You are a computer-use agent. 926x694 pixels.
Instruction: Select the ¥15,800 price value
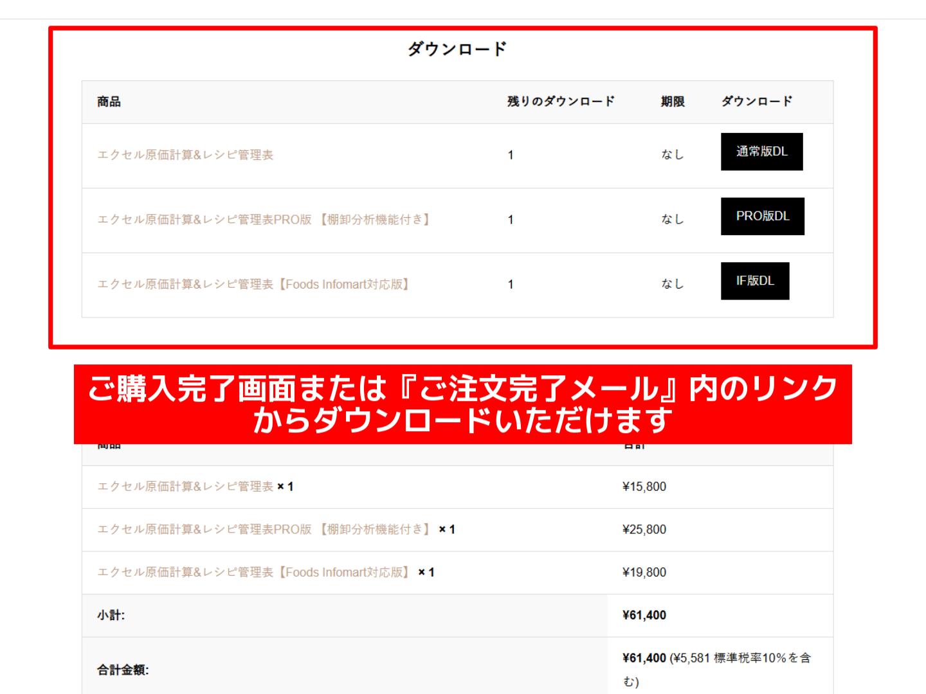(x=644, y=486)
